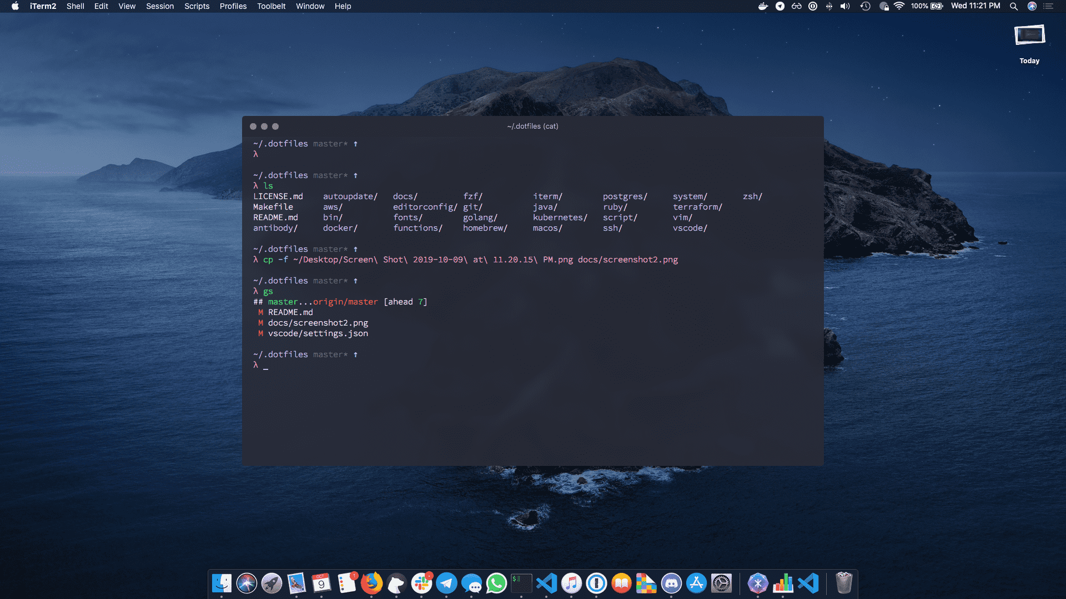Image resolution: width=1066 pixels, height=599 pixels.
Task: Open Launchpad from the Dock
Action: (270, 583)
